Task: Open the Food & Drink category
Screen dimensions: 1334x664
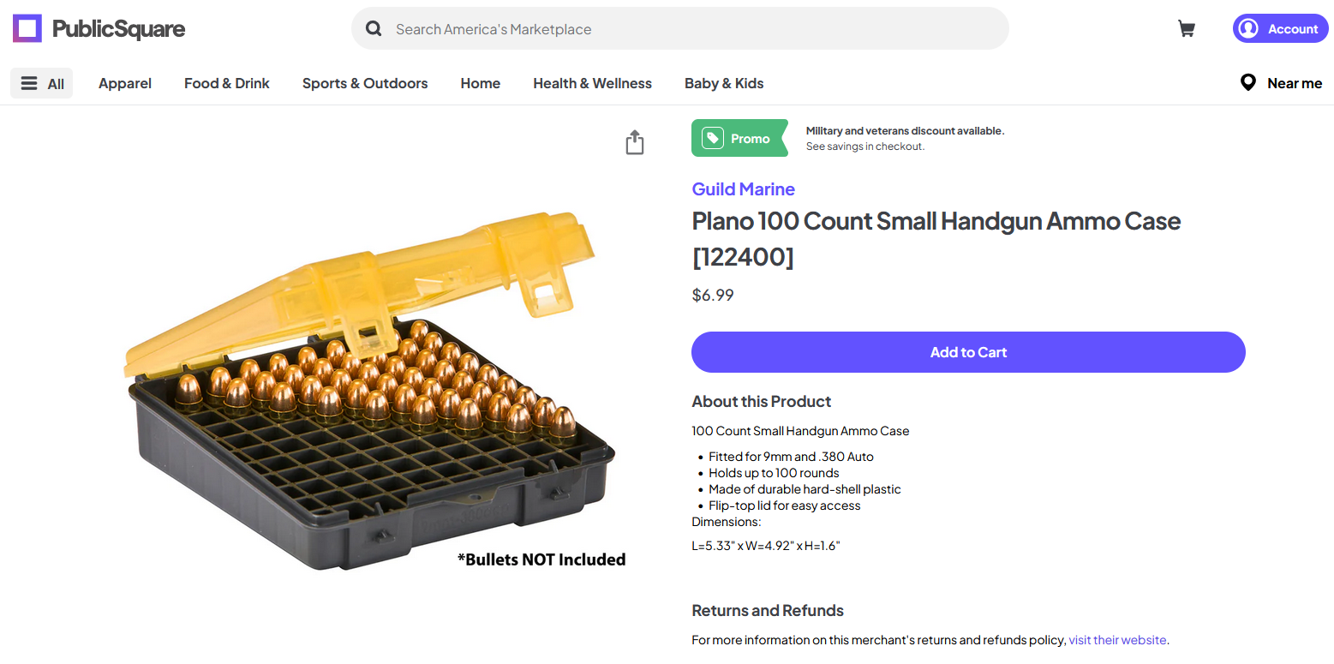Action: (227, 83)
